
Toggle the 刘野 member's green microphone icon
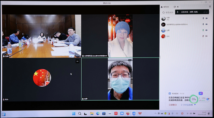click(203, 30)
